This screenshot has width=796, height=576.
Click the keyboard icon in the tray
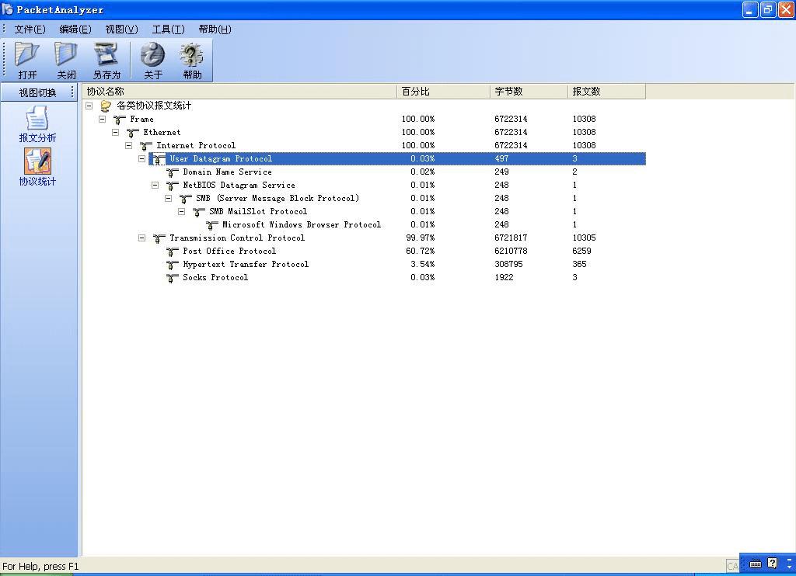[x=756, y=564]
